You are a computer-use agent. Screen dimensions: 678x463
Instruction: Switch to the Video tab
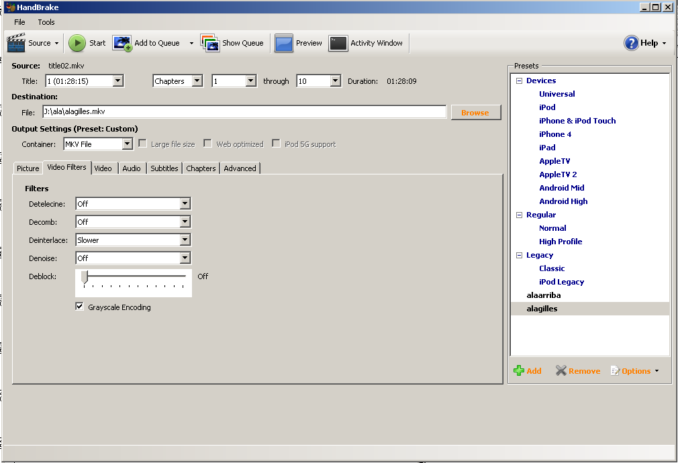coord(103,168)
